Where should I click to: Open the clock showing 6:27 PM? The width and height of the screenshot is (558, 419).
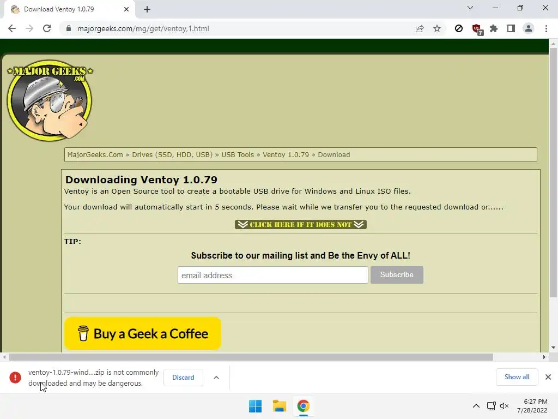(532, 406)
